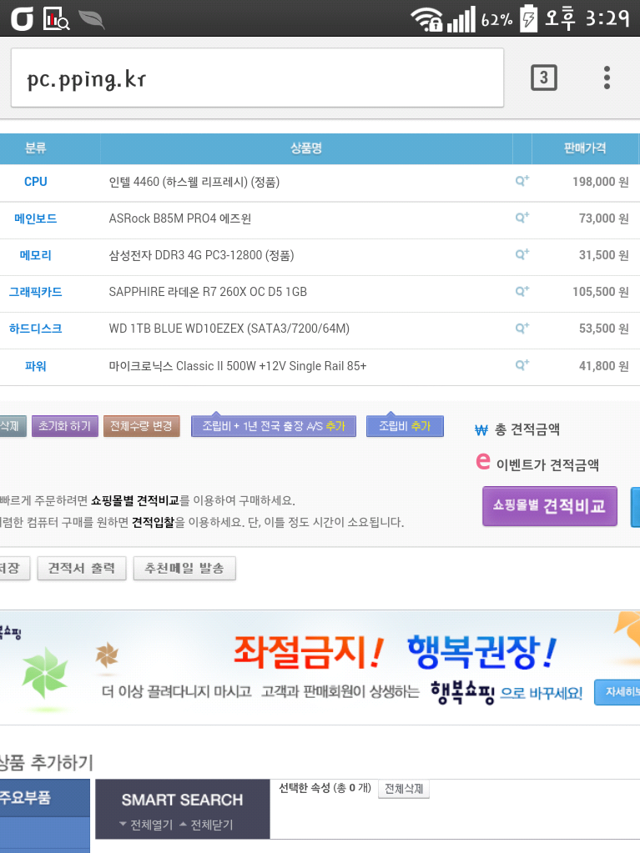Click price 73,000 원
Image resolution: width=640 pixels, height=853 pixels.
coord(603,218)
